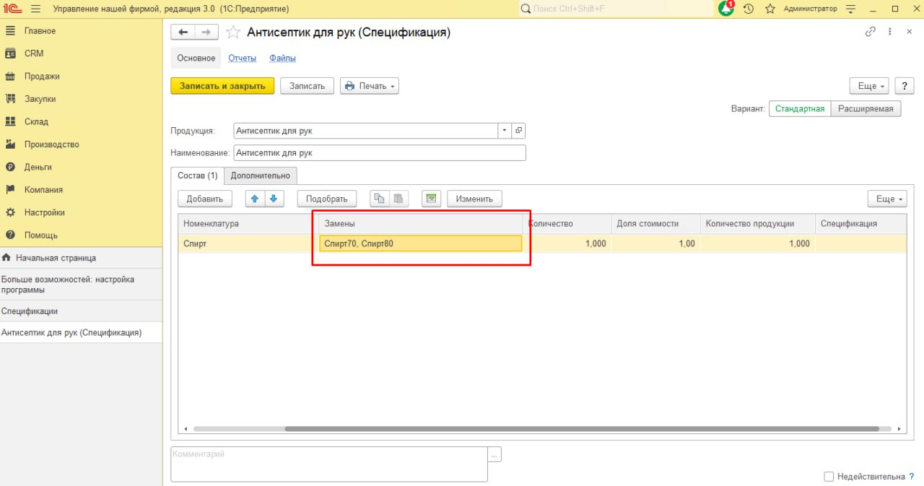Click the Наименование input field
924x486 pixels.
point(380,153)
